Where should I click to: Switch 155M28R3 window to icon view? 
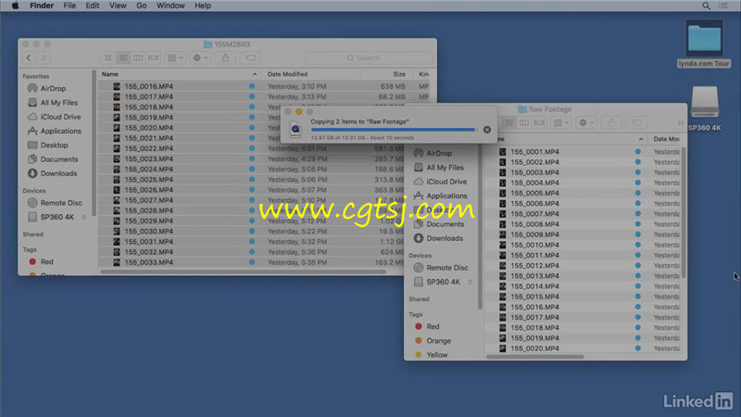click(x=108, y=57)
